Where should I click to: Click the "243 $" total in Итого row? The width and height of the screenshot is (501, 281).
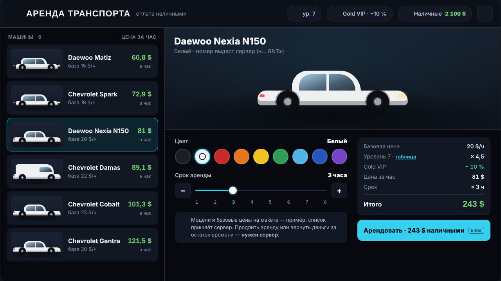tap(473, 204)
